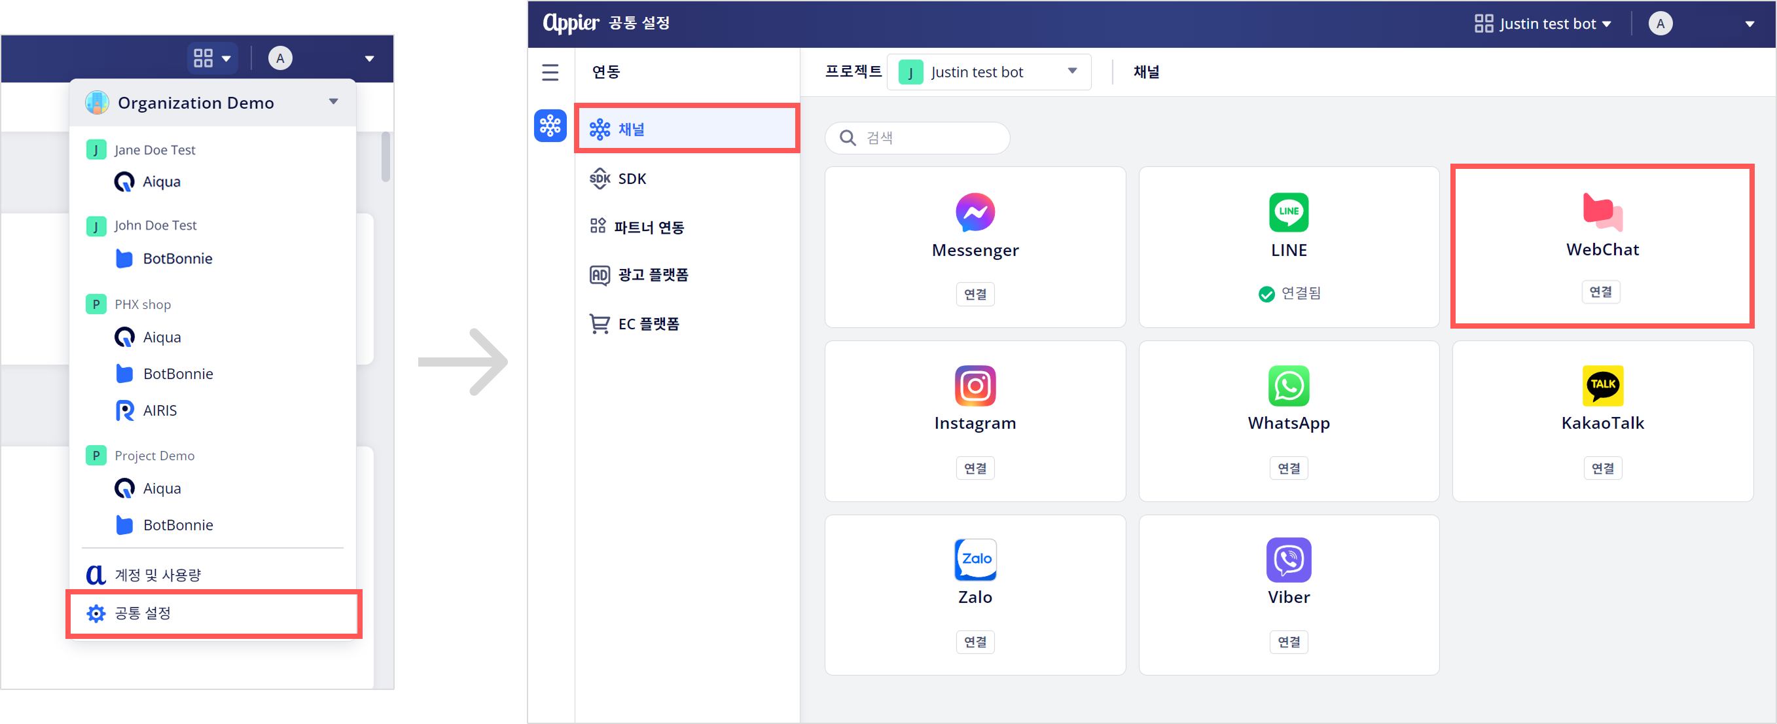The image size is (1777, 724).
Task: Open AIRIS under PHX shop
Action: (146, 410)
